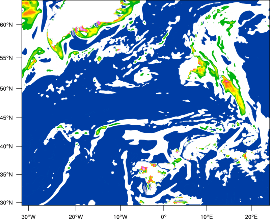270x219 pixels.
Task: Click the 20°E longitude label
Action: pyautogui.click(x=251, y=217)
